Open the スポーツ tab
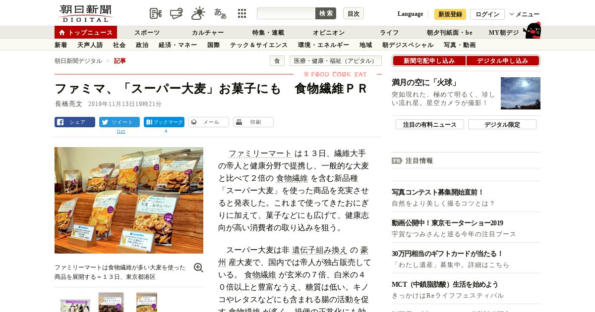The image size is (595, 312). [147, 33]
